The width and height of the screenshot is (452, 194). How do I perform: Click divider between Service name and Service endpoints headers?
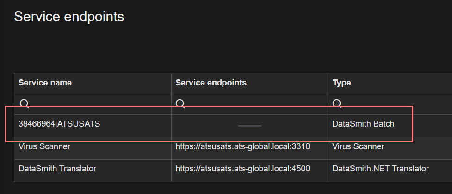click(171, 83)
